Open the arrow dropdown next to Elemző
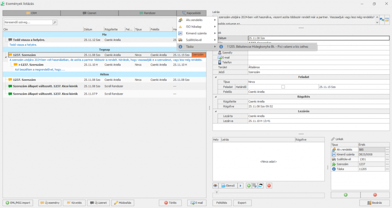 tap(241, 185)
